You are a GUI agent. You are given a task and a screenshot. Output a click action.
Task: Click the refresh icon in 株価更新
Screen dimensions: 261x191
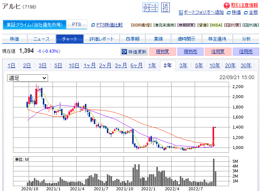tap(124, 52)
